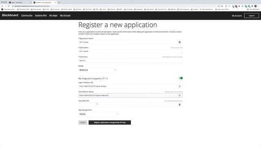Viewport: 261px width, 147px height.
Task: Click the icon inside the Application Name field
Action: tap(179, 42)
